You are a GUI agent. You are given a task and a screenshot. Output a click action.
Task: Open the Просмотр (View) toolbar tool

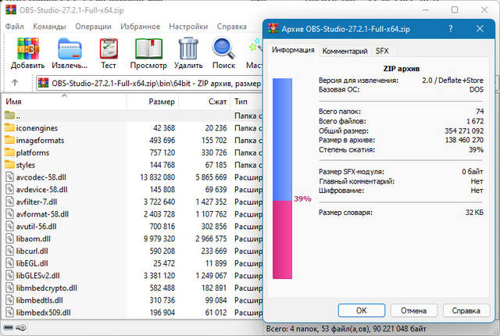tap(148, 48)
